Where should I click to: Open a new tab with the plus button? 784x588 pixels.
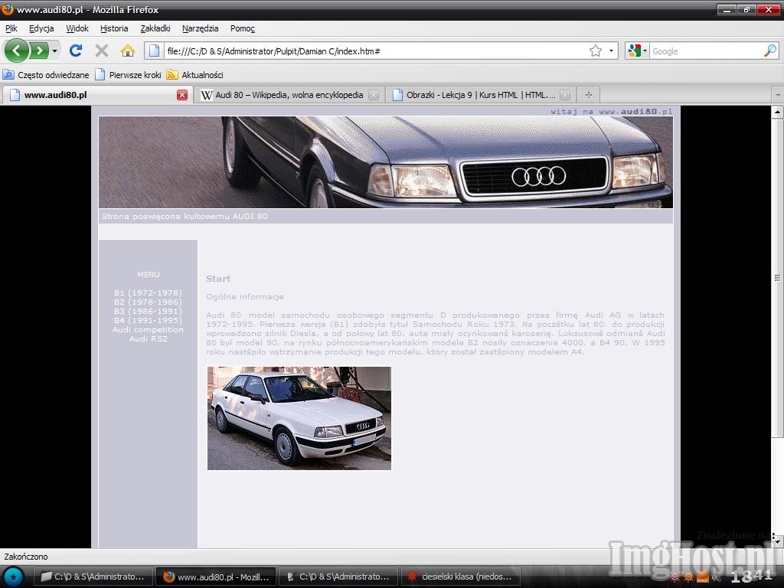(x=589, y=95)
